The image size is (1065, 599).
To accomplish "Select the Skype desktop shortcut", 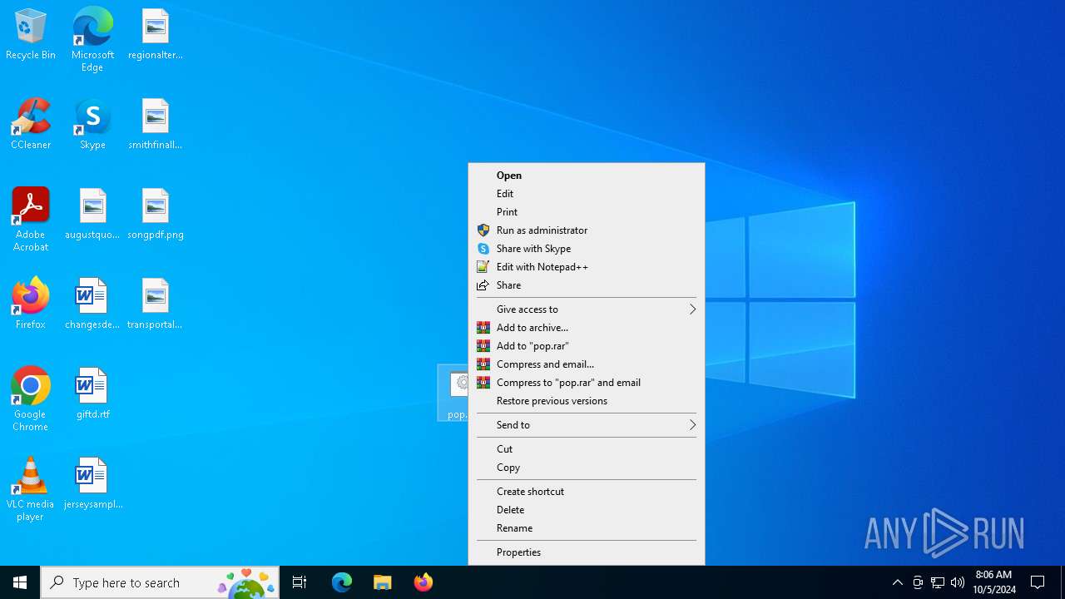I will click(x=92, y=125).
